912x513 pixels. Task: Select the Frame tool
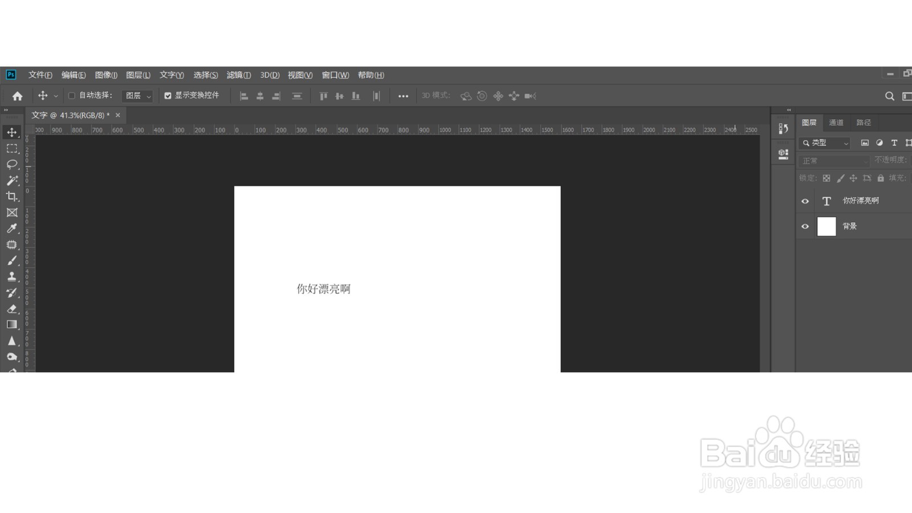click(x=11, y=213)
